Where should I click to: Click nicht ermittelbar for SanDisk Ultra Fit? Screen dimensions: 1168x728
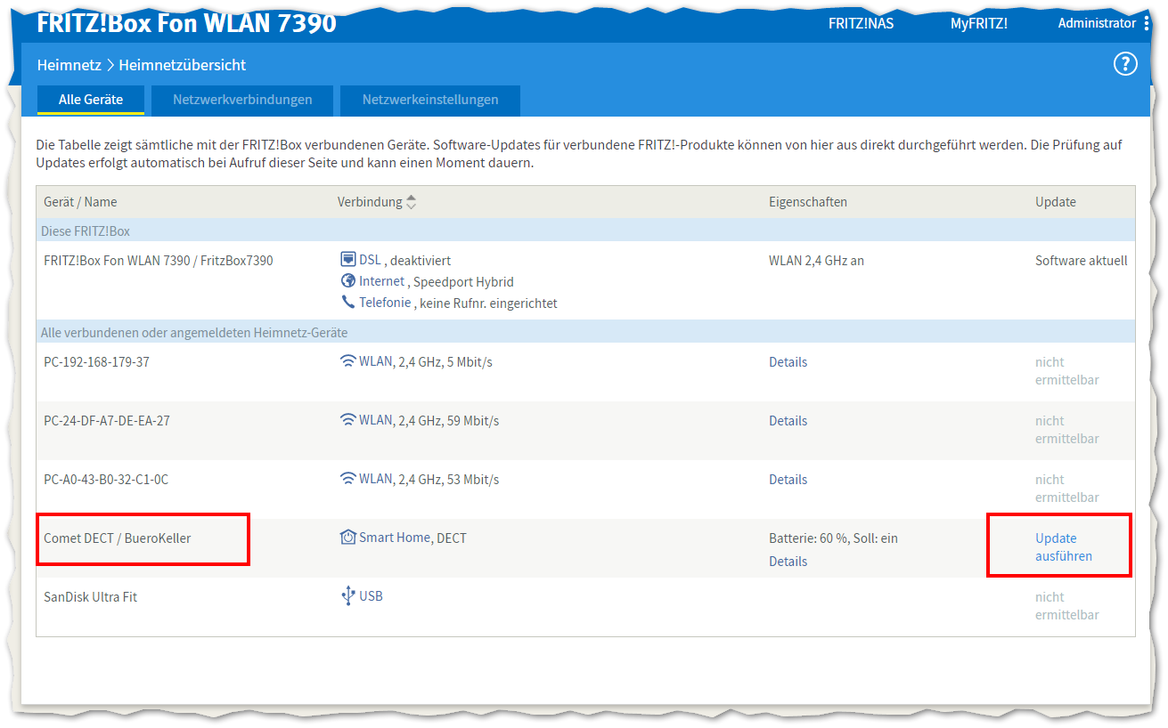1067,606
